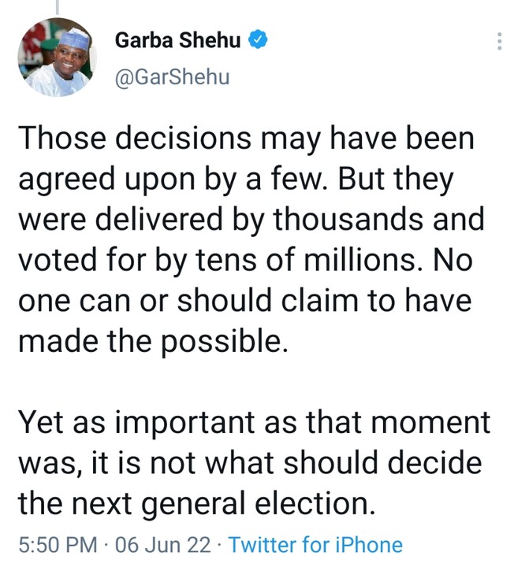Open the three-dot more options menu
This screenshot has width=529, height=567.
pos(498,43)
